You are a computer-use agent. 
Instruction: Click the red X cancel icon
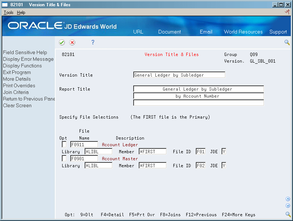(72, 42)
